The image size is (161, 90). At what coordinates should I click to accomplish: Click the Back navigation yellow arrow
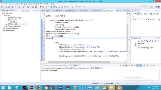tap(80, 7)
